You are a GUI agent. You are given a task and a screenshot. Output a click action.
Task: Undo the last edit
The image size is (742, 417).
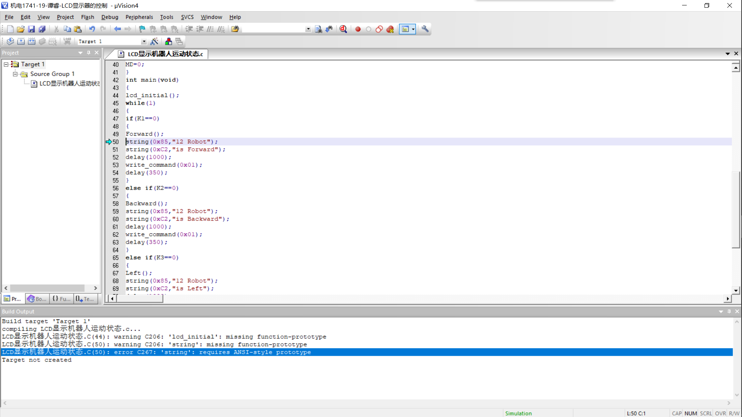[92, 29]
